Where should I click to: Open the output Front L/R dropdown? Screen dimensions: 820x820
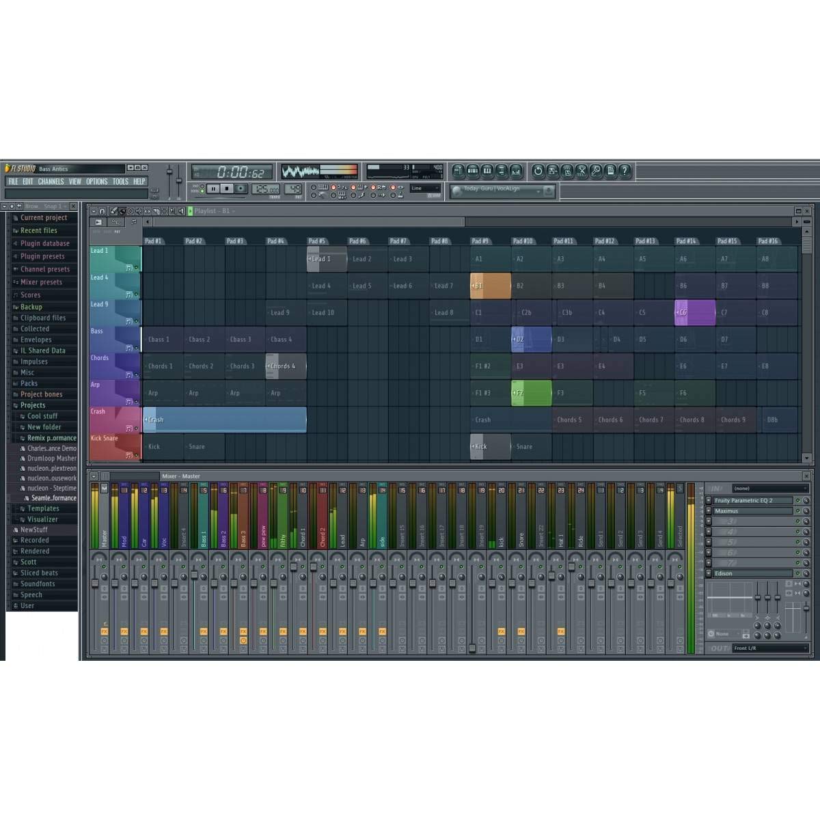pos(769,648)
